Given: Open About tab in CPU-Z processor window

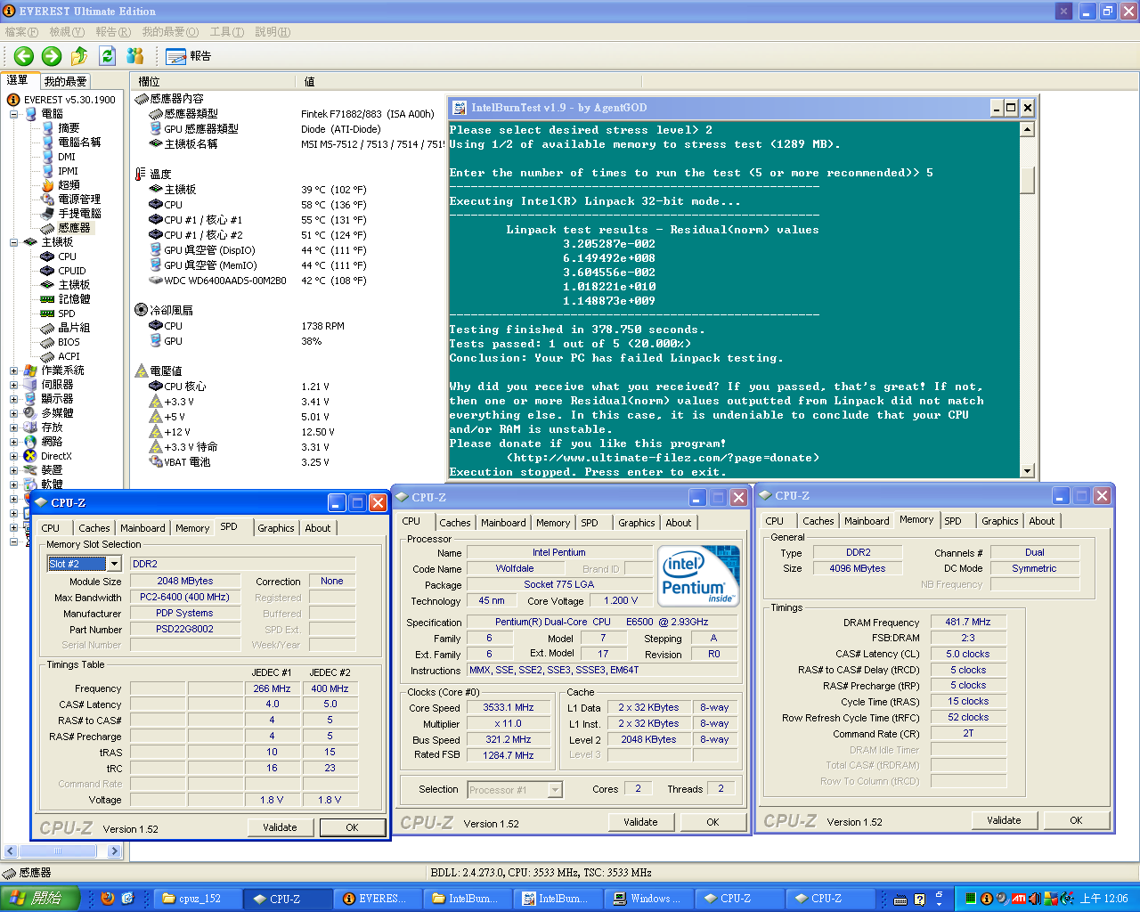Looking at the screenshot, I should point(679,523).
